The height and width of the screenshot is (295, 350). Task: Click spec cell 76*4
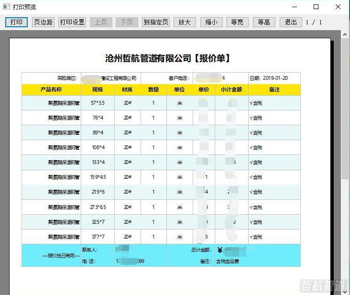(98, 118)
